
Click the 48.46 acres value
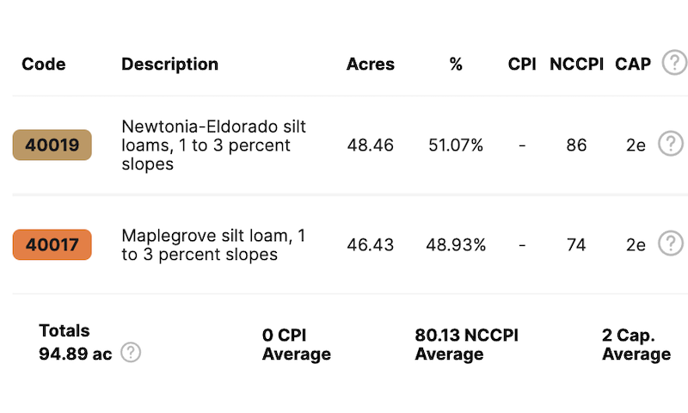pos(371,145)
